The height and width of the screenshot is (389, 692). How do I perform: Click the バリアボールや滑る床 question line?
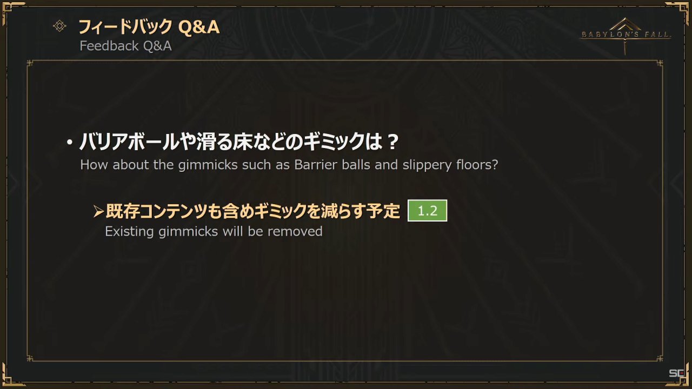pyautogui.click(x=239, y=143)
